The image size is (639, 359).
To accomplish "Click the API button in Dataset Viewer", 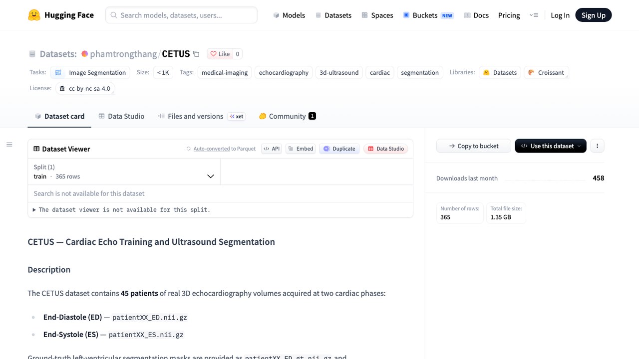I will (x=272, y=149).
